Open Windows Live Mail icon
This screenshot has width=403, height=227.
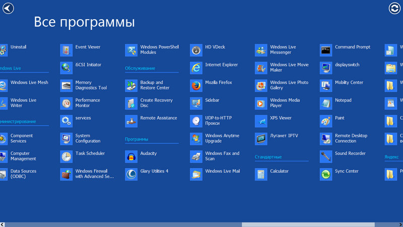(196, 175)
